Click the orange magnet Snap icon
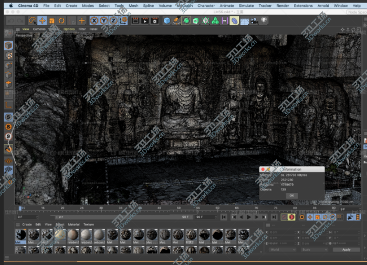Viewport: 367px width, 265px height. point(8,149)
